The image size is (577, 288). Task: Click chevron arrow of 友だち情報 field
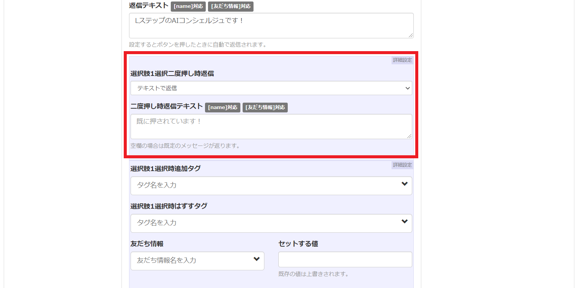pos(257,259)
